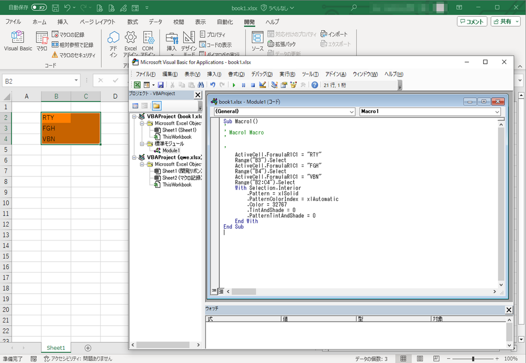Open XML Source (ソース) pane
This screenshot has width=526, height=363.
click(258, 42)
